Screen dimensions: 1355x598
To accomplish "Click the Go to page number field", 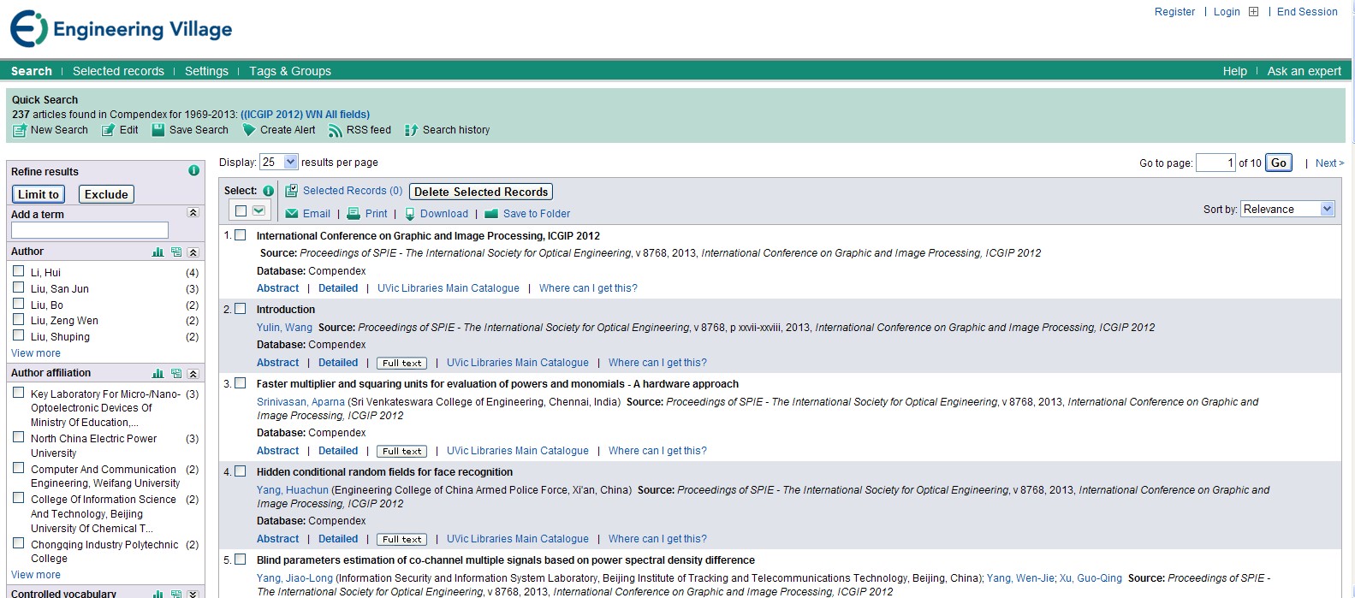I will click(x=1215, y=163).
